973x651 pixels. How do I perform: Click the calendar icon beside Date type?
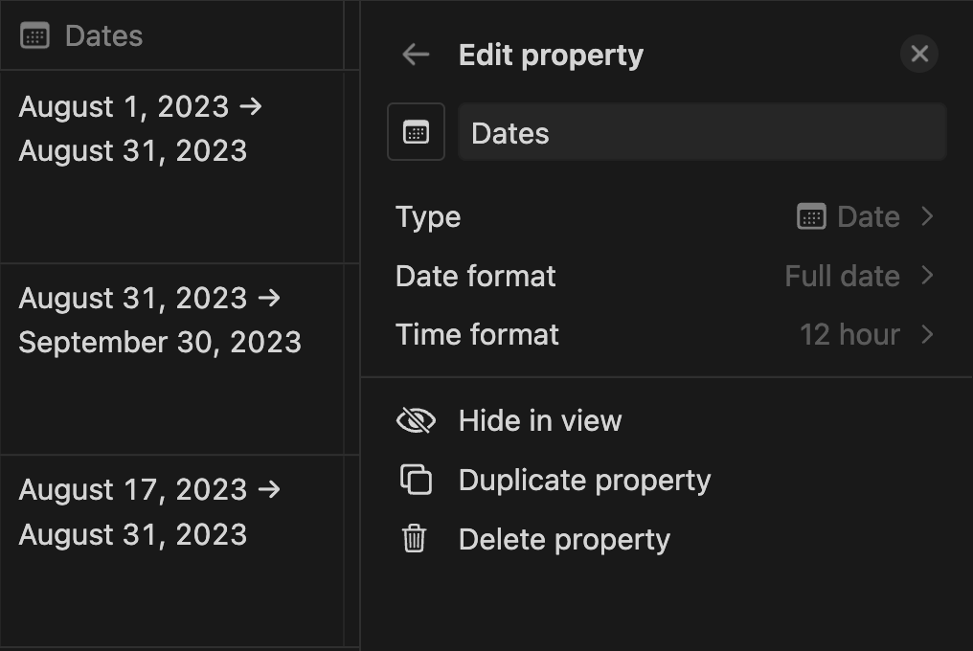pyautogui.click(x=811, y=216)
